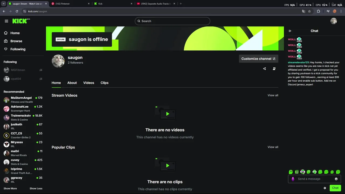The width and height of the screenshot is (345, 194).
Task: Open the browser extensions puzzle icon
Action: point(319,11)
